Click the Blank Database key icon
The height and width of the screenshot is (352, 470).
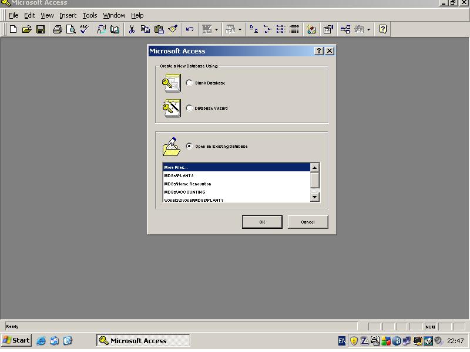coord(172,83)
